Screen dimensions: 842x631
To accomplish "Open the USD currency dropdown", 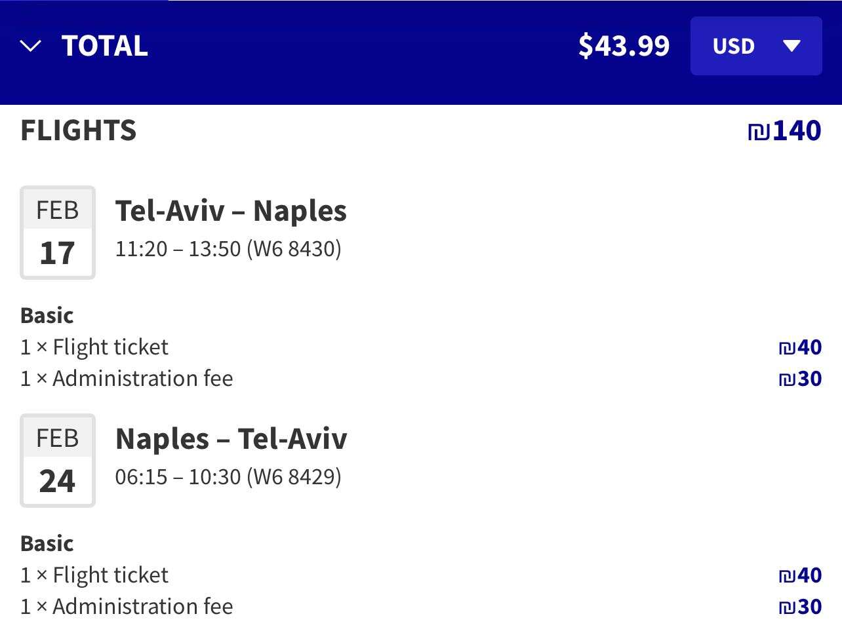I will pos(755,46).
